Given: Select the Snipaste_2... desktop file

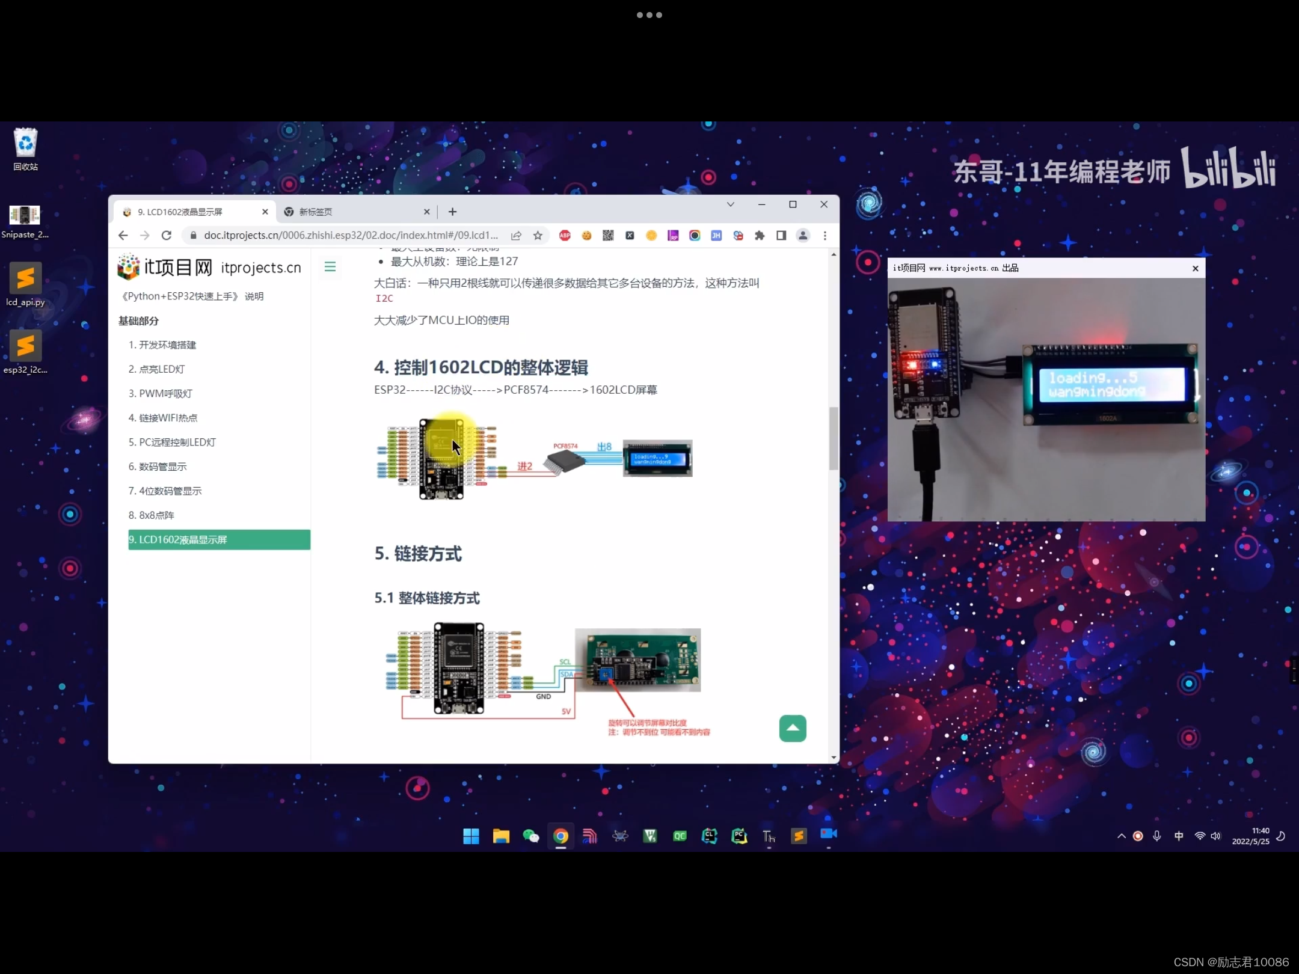Looking at the screenshot, I should [25, 221].
